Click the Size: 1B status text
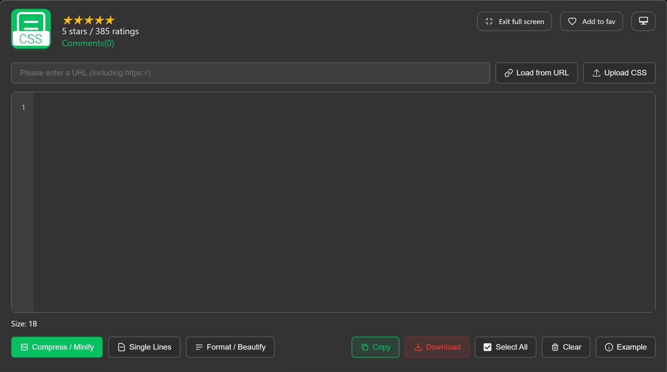This screenshot has height=372, width=667. pyautogui.click(x=24, y=324)
